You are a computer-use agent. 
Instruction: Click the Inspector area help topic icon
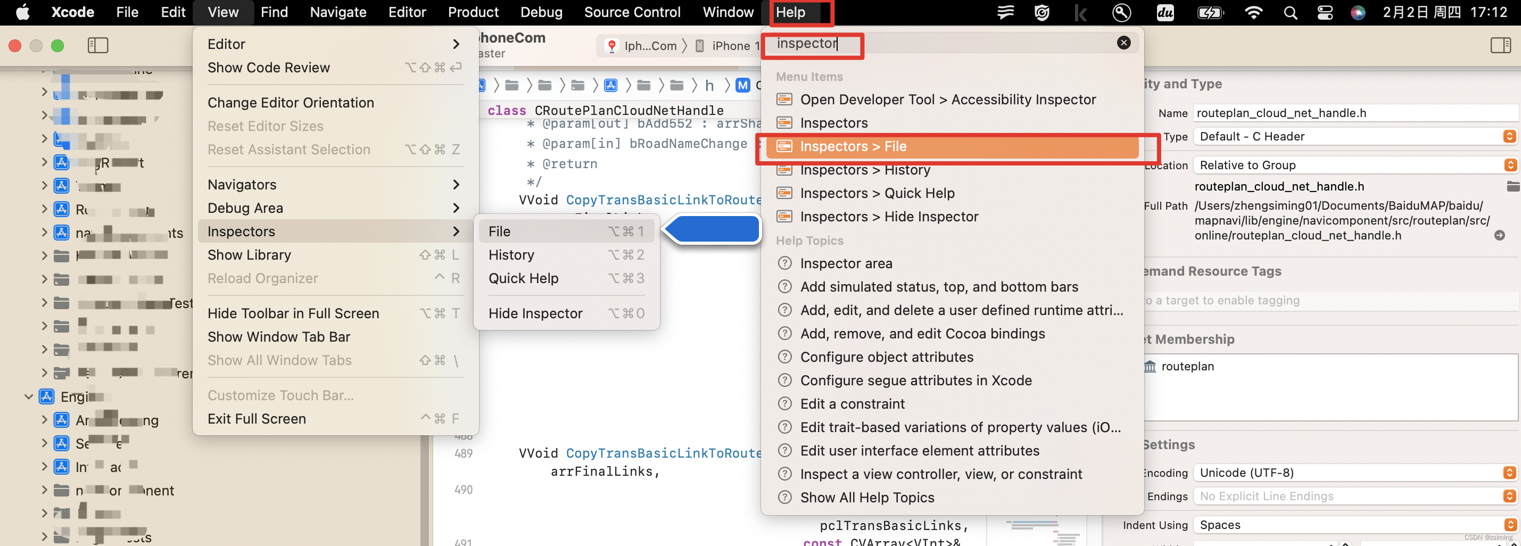784,263
